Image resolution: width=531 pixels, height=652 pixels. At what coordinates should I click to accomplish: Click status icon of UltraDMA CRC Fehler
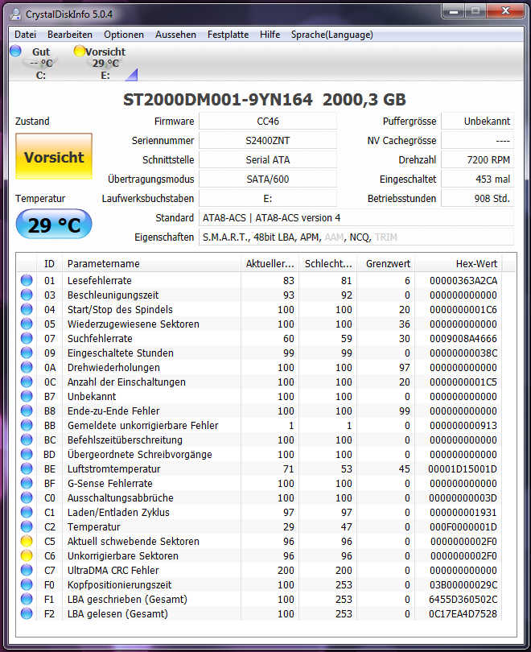[x=27, y=570]
